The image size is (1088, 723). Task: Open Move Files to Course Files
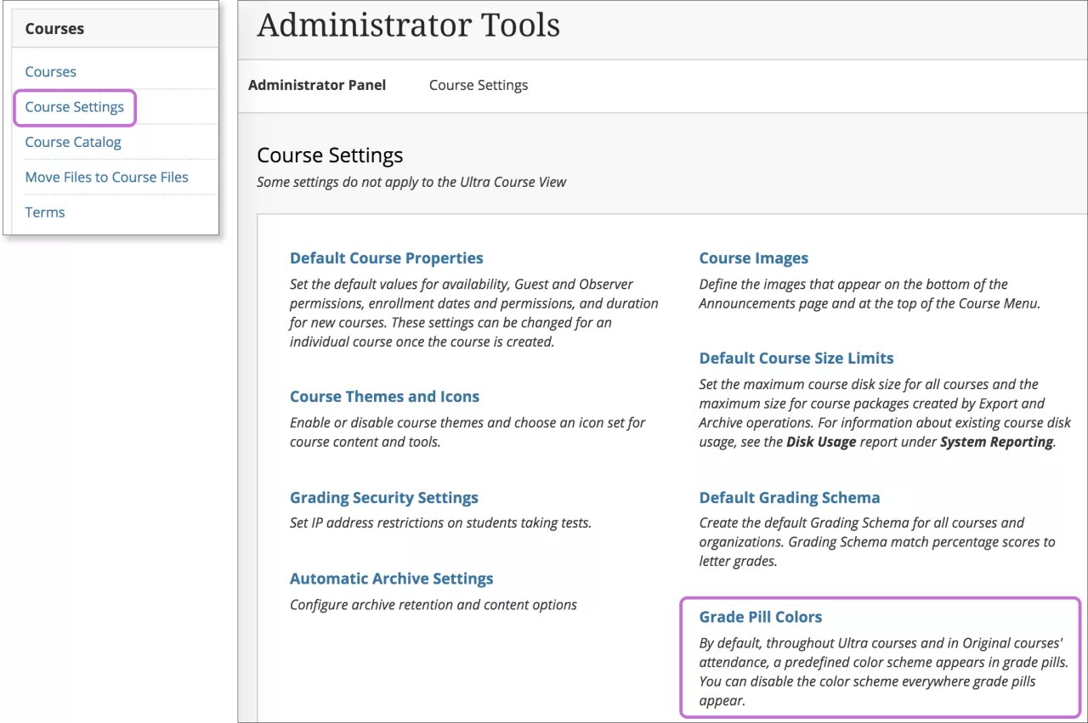tap(106, 177)
